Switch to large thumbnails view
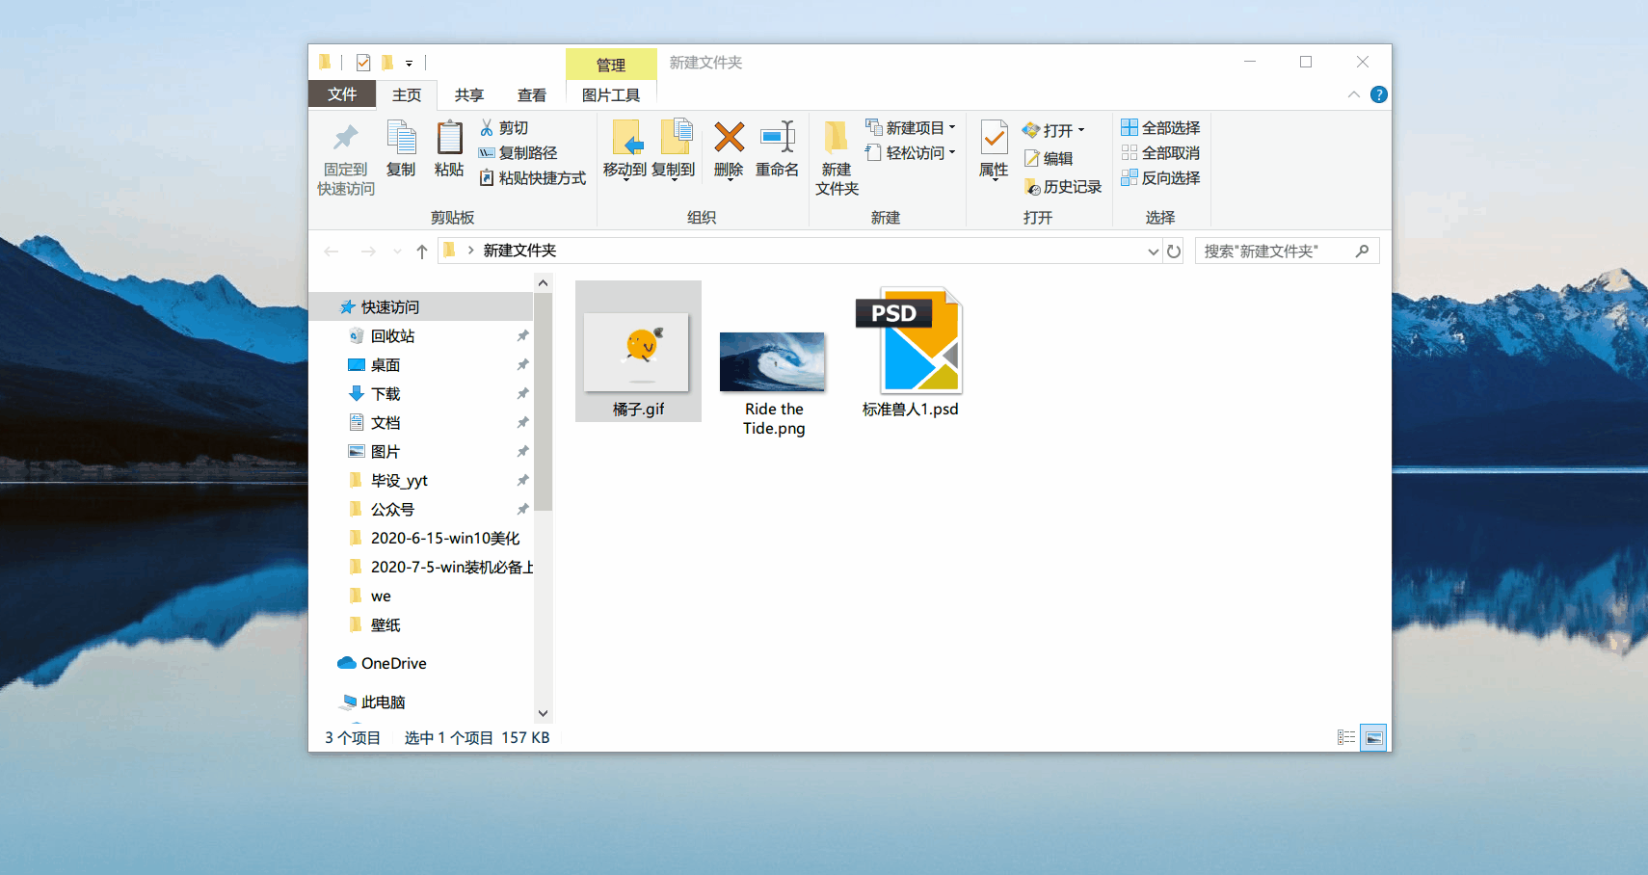The image size is (1648, 875). pyautogui.click(x=1374, y=736)
